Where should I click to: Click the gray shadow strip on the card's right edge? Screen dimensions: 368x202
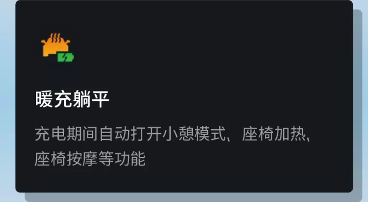(x=357, y=101)
